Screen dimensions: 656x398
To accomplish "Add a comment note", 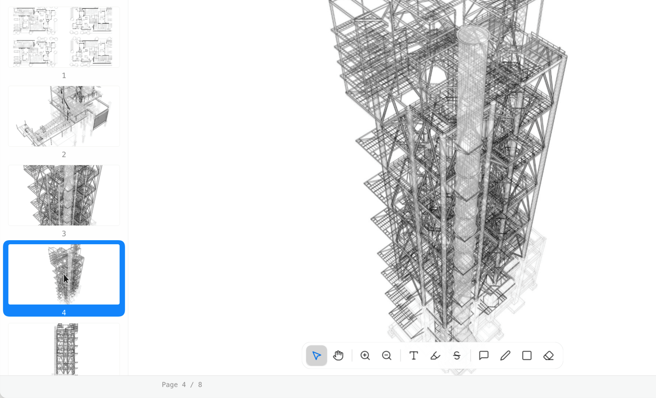I will 484,355.
